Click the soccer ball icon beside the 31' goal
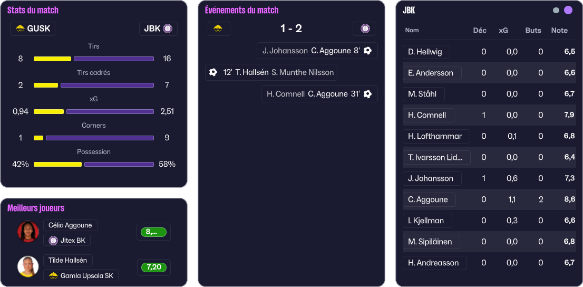The width and height of the screenshot is (583, 287). pyautogui.click(x=368, y=94)
